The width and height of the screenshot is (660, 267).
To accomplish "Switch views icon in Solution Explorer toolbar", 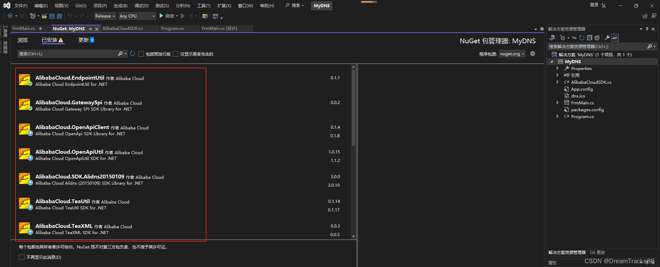I will click(x=552, y=38).
